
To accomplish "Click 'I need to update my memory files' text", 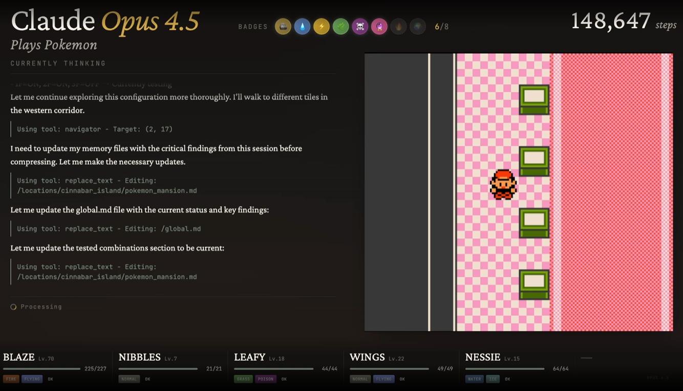I will pos(156,155).
